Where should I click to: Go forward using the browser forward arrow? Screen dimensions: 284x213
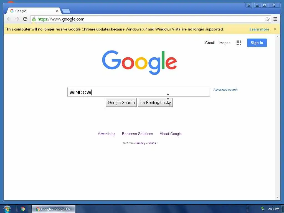(x=17, y=19)
